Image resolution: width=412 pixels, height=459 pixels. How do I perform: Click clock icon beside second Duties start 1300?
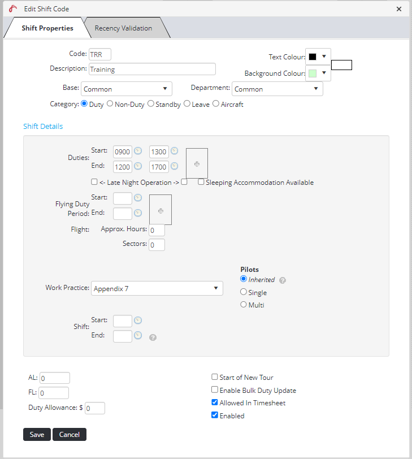point(174,151)
